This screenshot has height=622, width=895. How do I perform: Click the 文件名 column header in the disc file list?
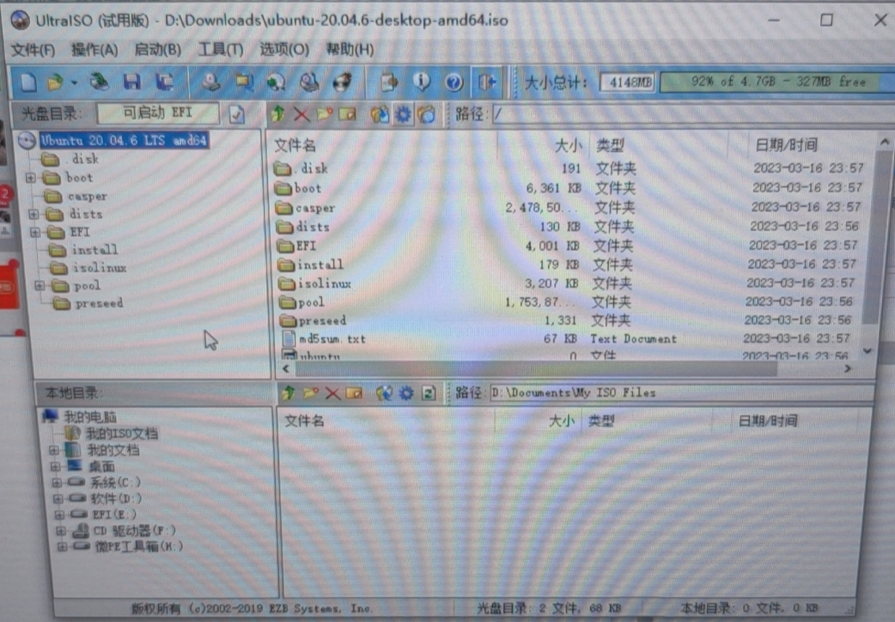pos(295,146)
